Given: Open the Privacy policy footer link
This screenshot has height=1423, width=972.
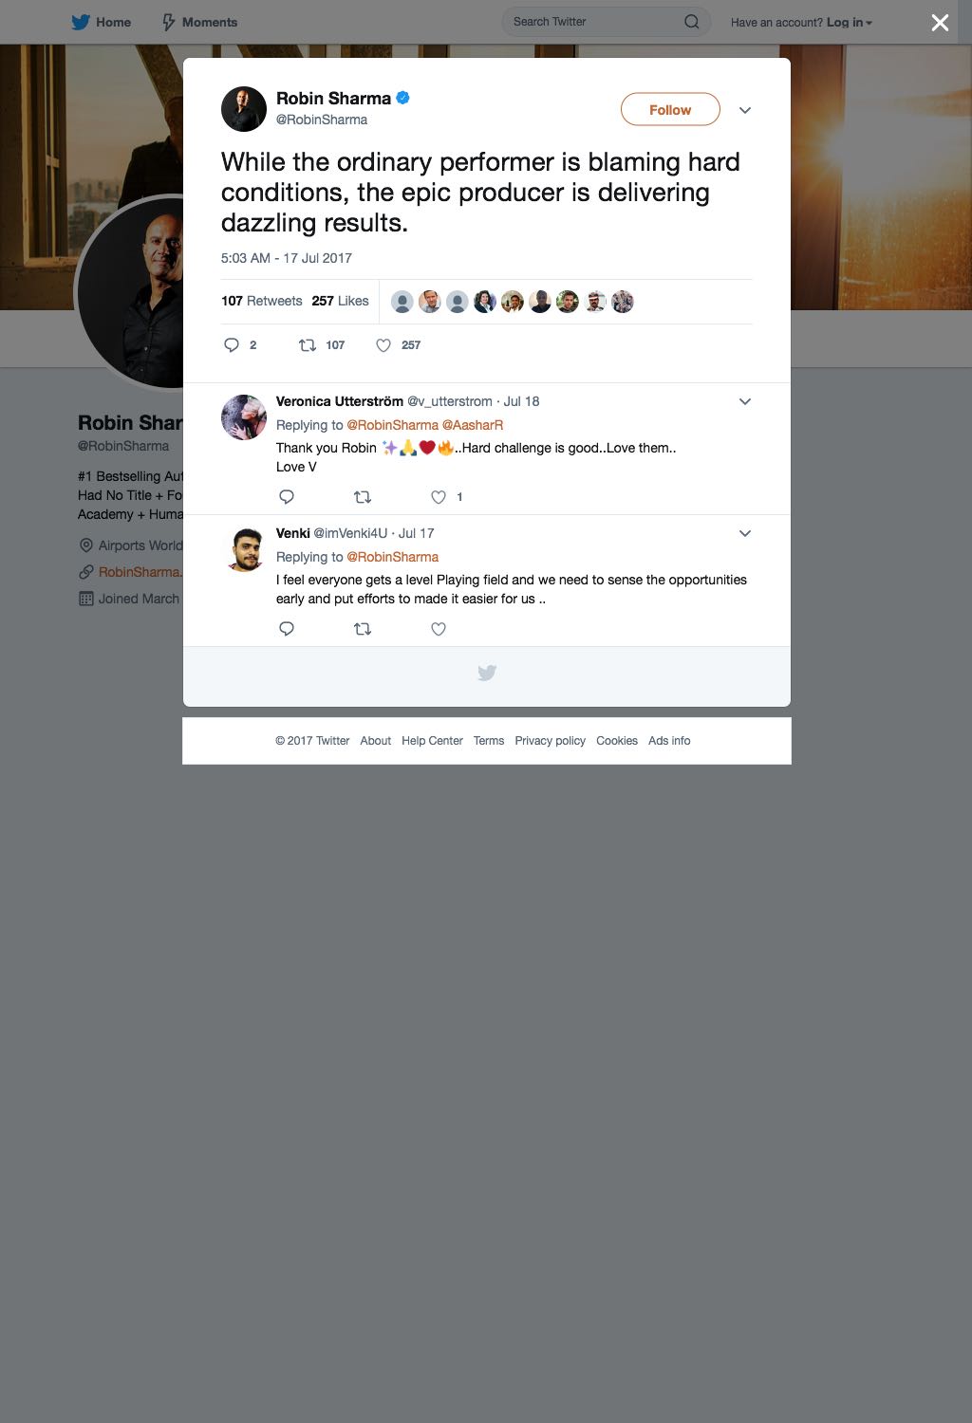Looking at the screenshot, I should 551,741.
